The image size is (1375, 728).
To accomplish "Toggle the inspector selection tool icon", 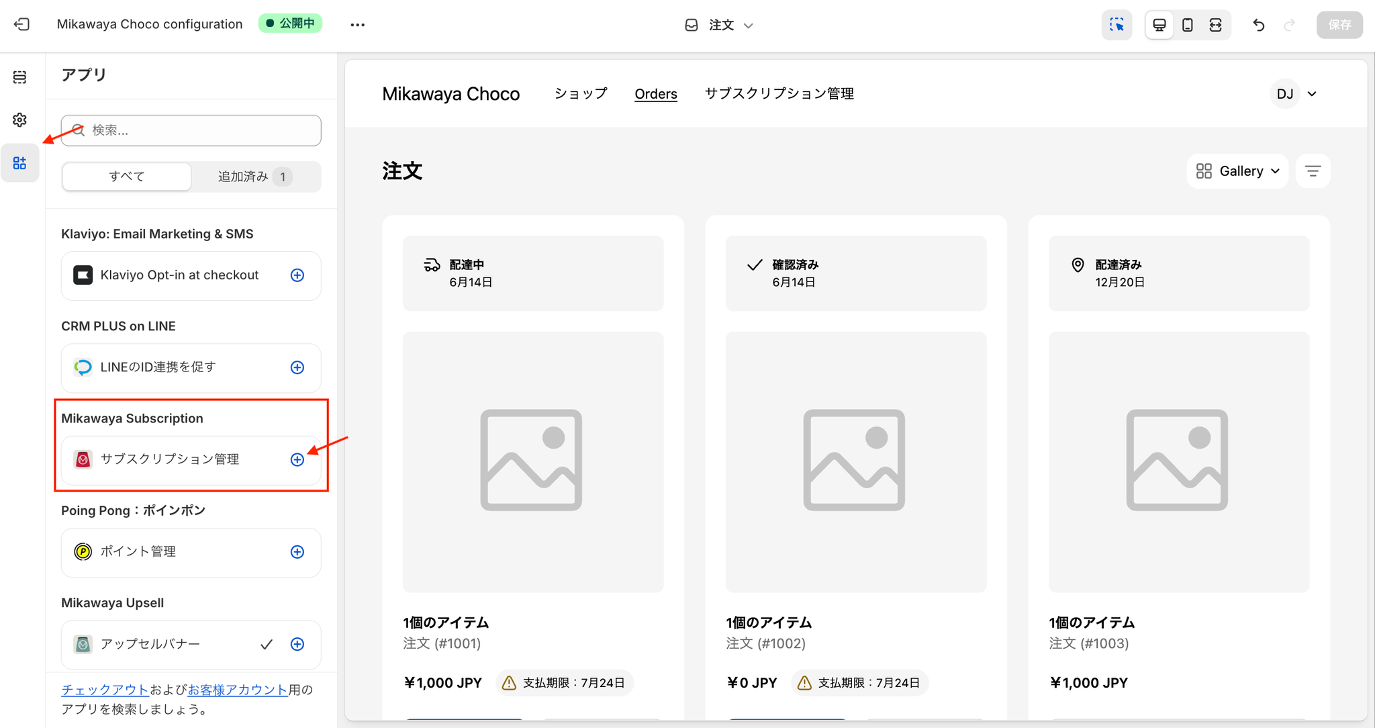I will tap(1117, 25).
